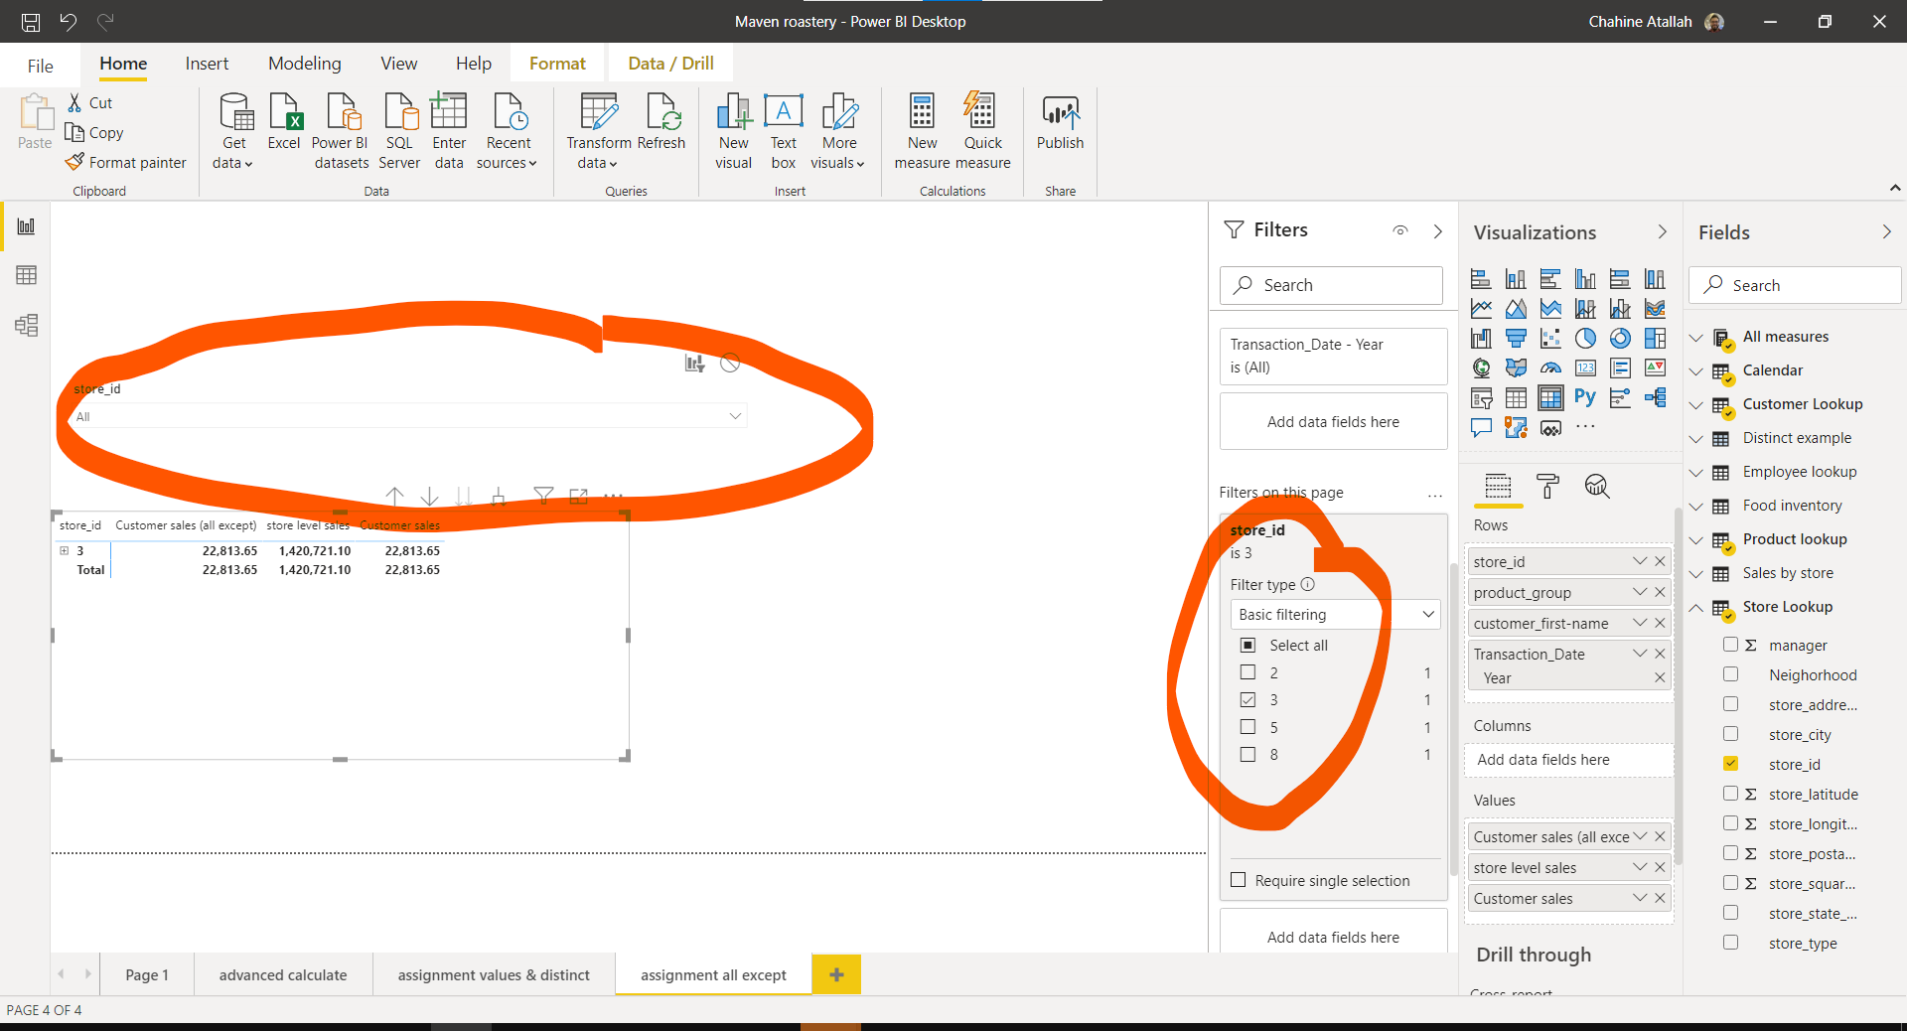Open the Filter type Basic filtering dropdown

[x=1335, y=614]
